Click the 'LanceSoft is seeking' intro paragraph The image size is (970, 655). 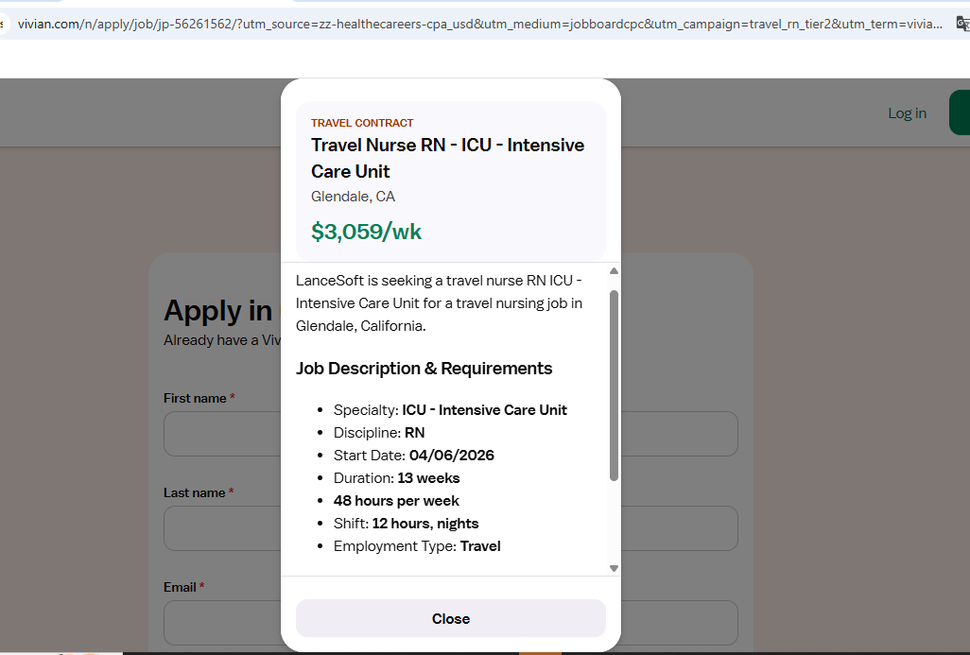[x=439, y=303]
